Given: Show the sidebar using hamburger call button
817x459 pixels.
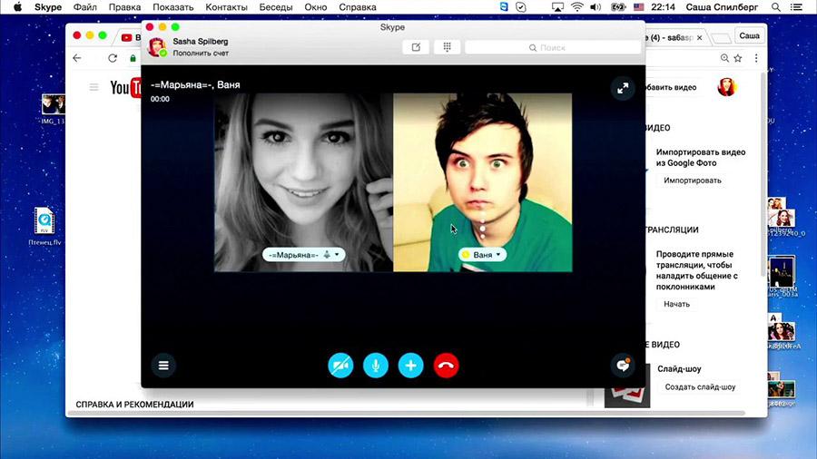Looking at the screenshot, I should click(x=163, y=366).
